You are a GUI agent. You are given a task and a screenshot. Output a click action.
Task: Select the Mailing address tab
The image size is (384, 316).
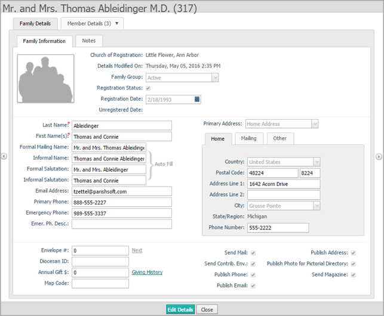(x=248, y=138)
